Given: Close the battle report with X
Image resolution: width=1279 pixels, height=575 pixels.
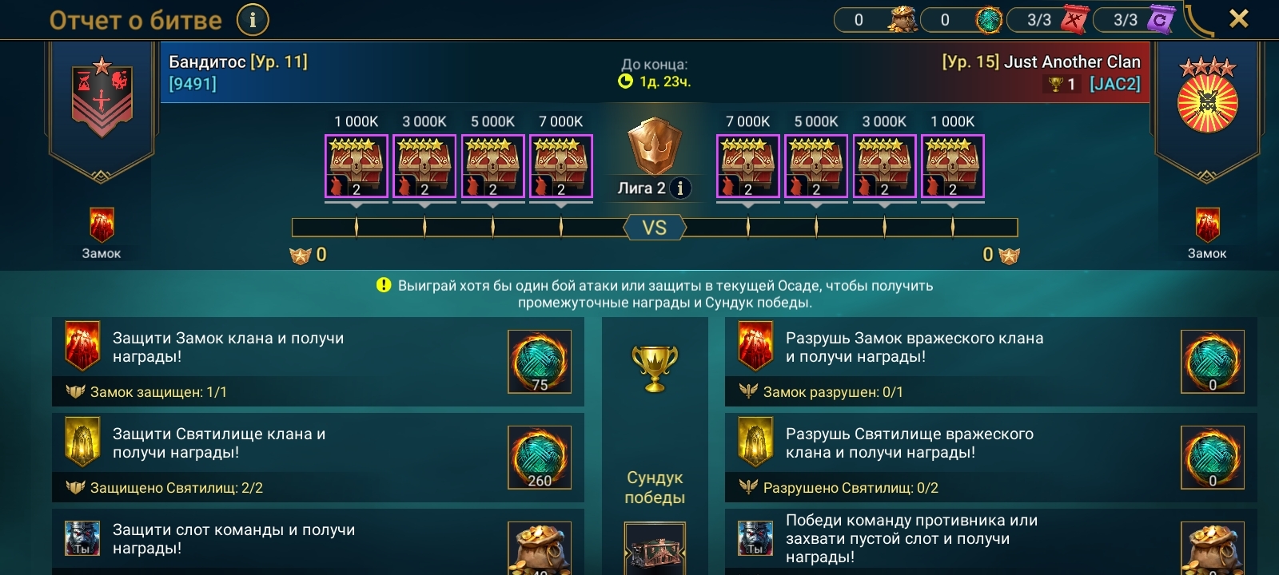Looking at the screenshot, I should (x=1238, y=18).
